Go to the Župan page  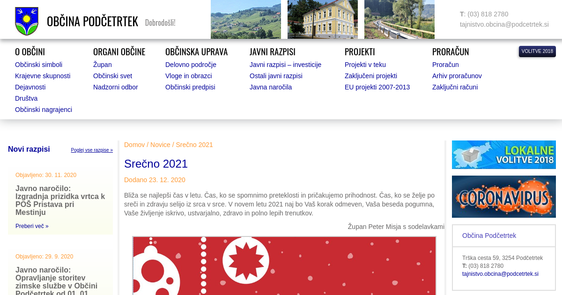[103, 65]
